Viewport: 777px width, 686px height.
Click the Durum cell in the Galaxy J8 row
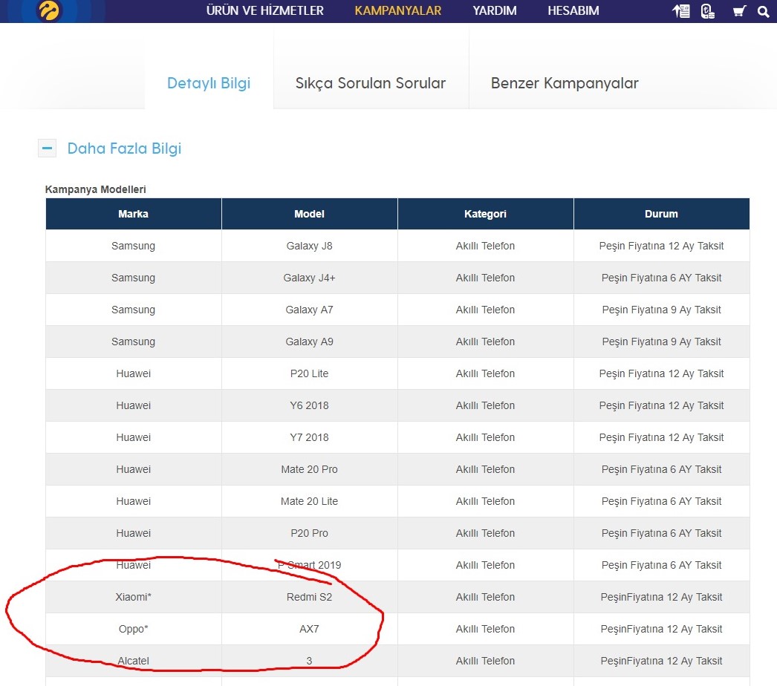tap(662, 246)
